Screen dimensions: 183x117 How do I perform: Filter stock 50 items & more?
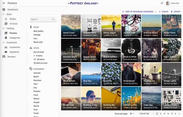pyautogui.click(x=40, y=63)
